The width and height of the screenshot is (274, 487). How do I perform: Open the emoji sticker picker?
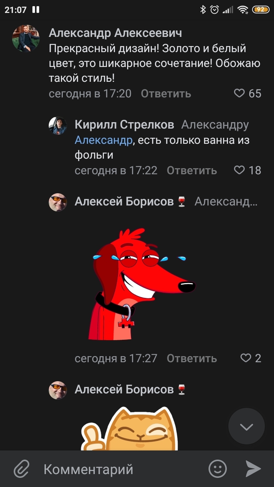tap(218, 469)
